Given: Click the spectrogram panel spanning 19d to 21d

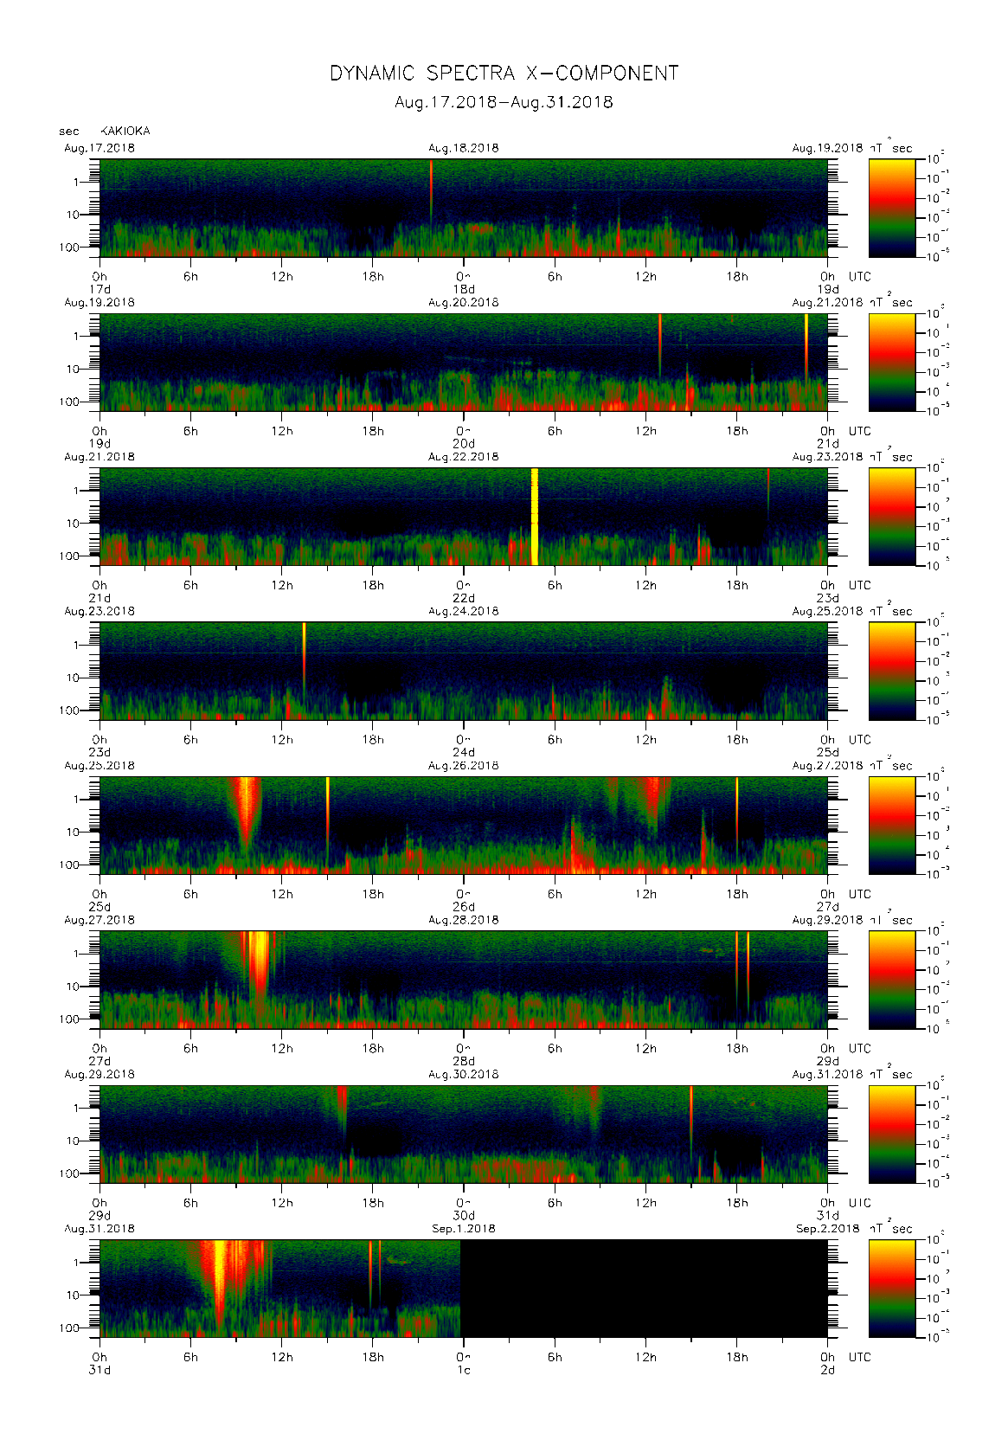Looking at the screenshot, I should 464,362.
